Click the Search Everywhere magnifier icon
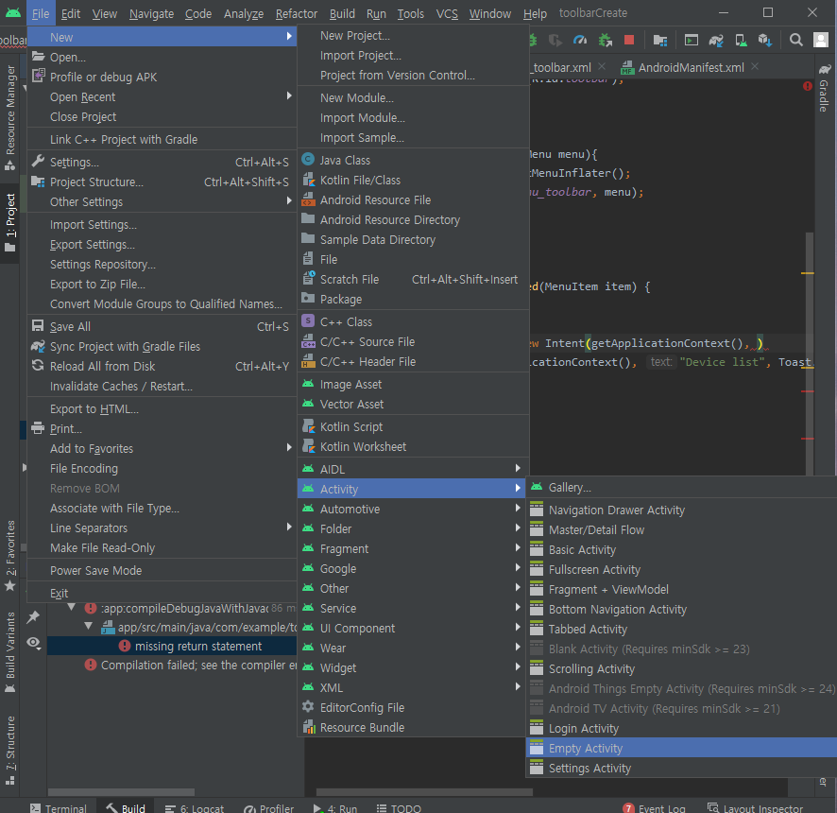 point(795,40)
